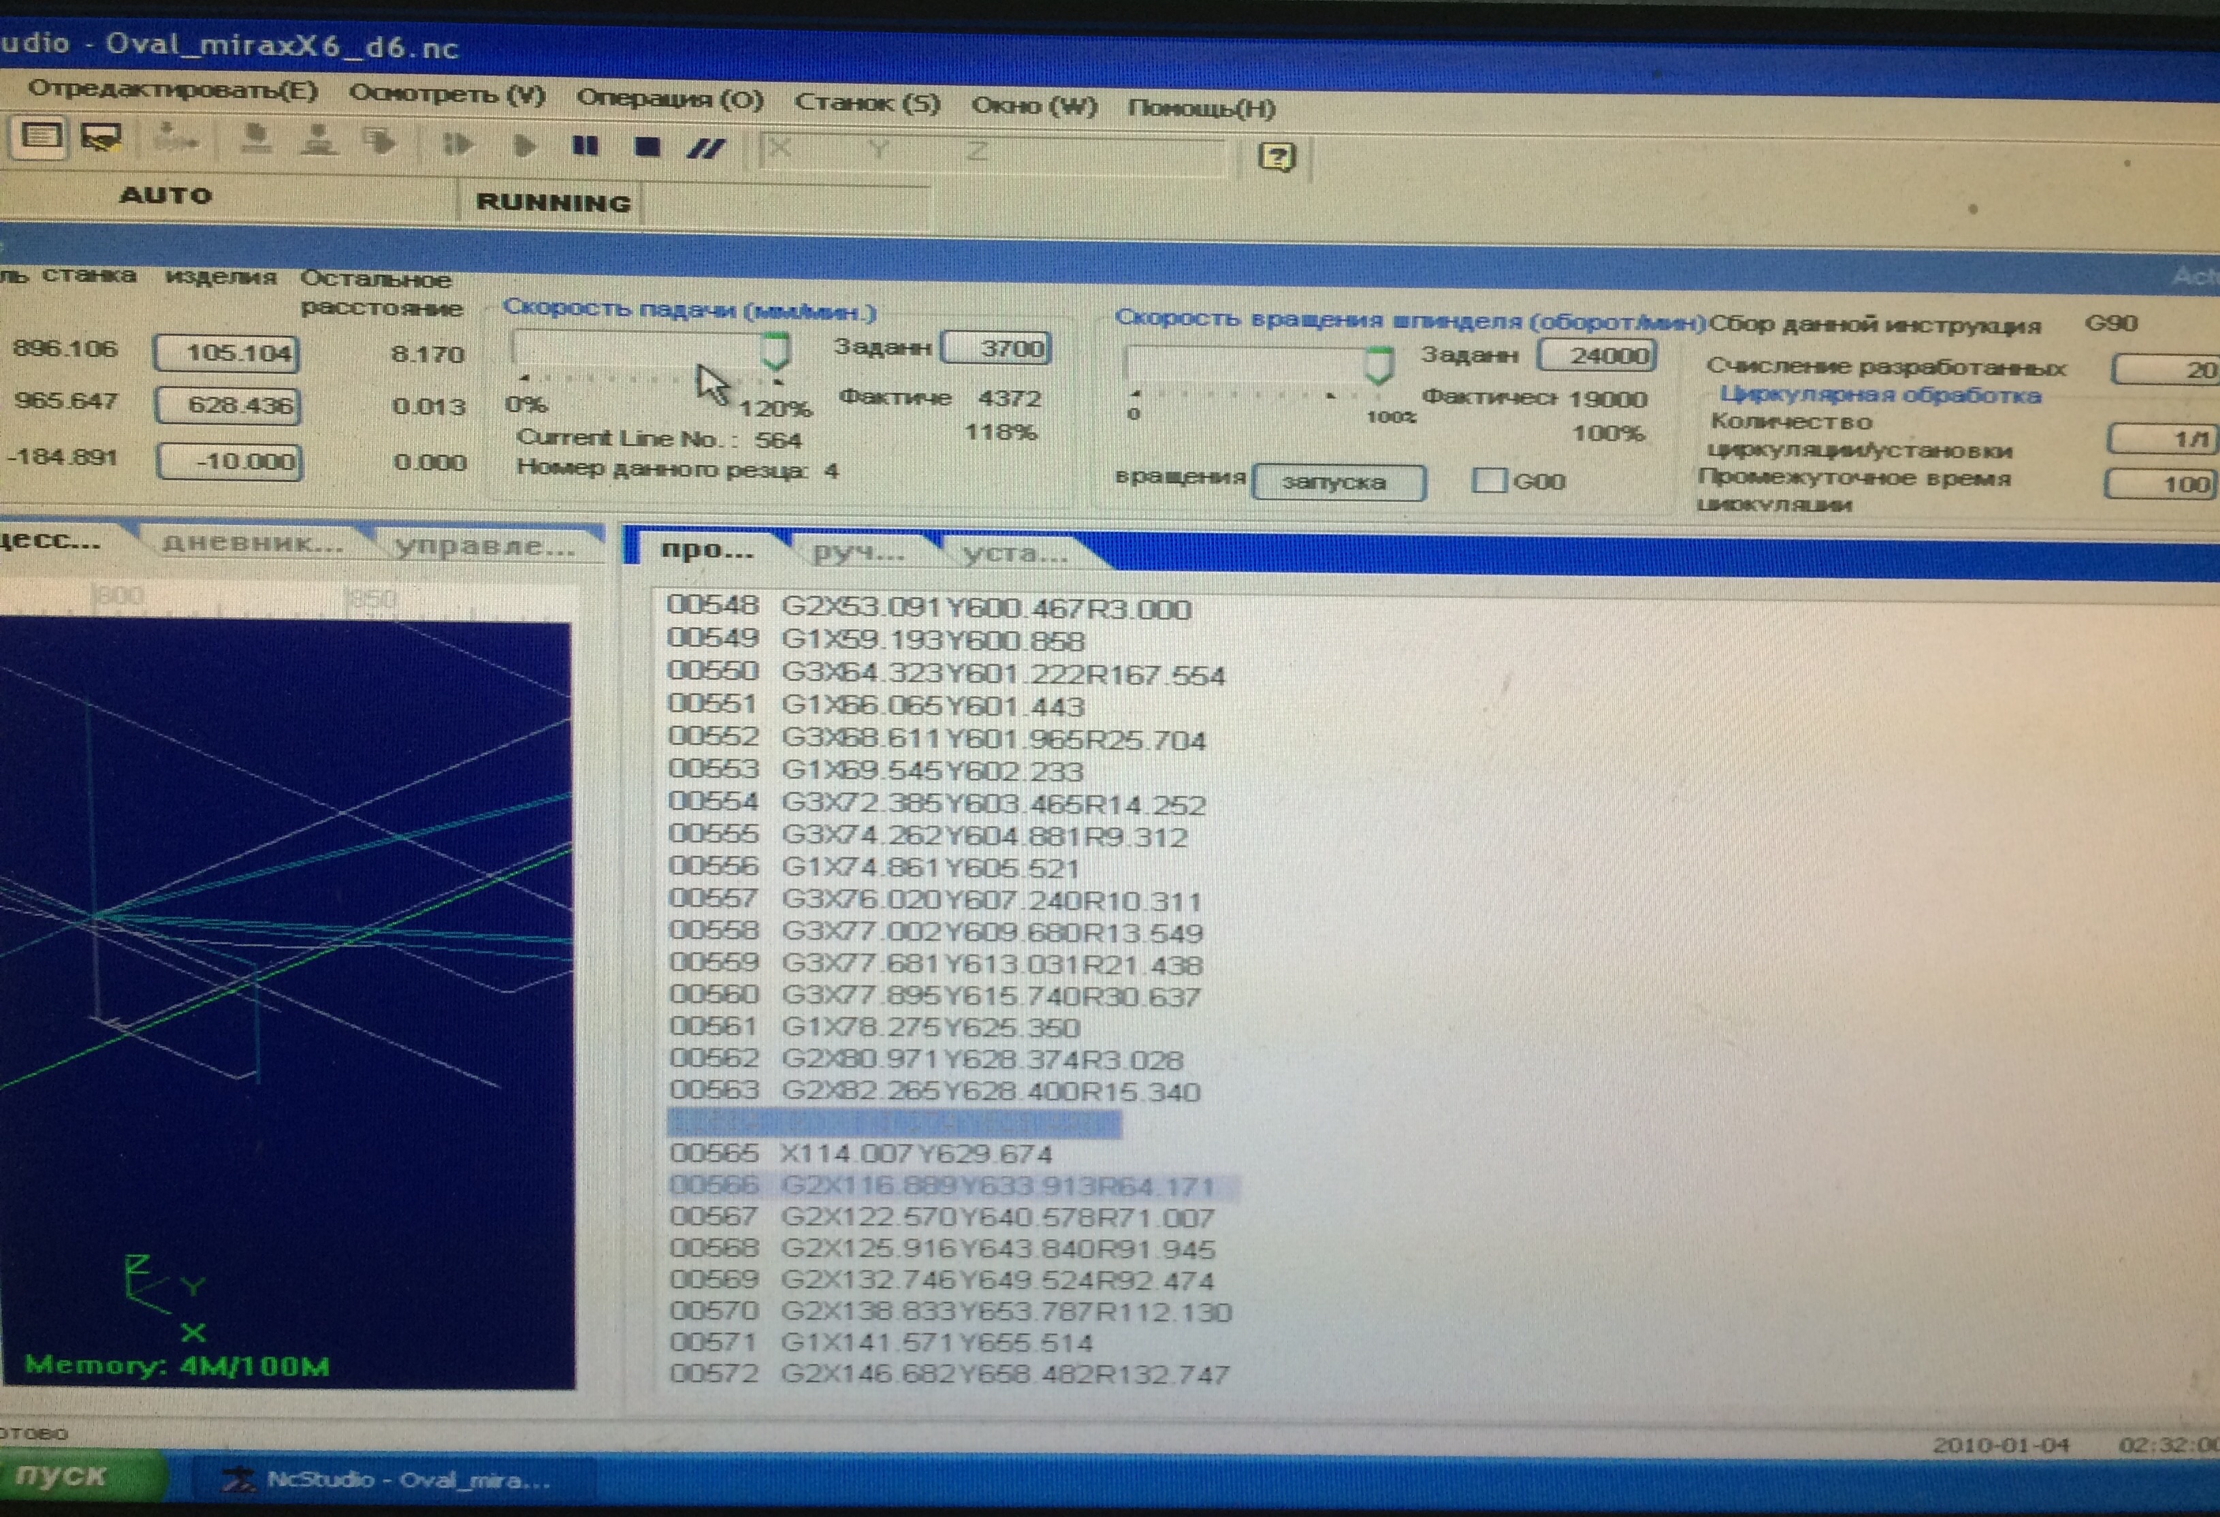Open the Операция (O) menu

[670, 99]
